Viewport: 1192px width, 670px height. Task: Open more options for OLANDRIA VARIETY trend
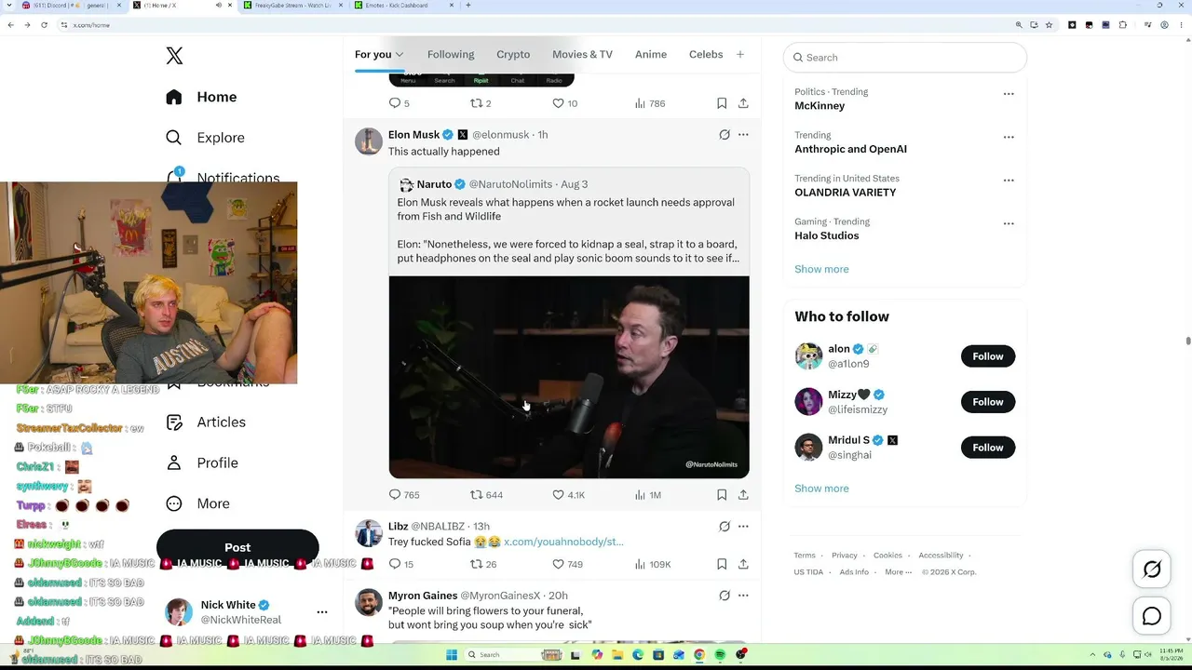coord(1009,181)
